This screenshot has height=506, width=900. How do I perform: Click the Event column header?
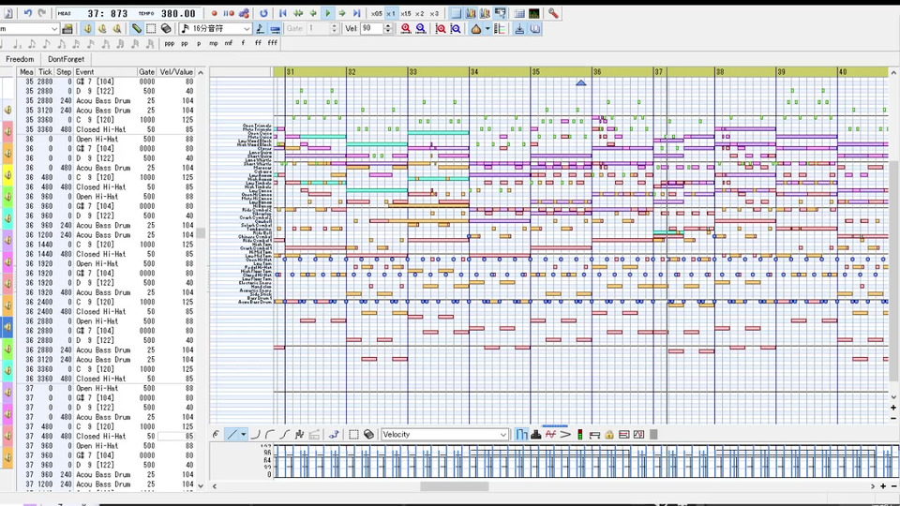pyautogui.click(x=105, y=72)
